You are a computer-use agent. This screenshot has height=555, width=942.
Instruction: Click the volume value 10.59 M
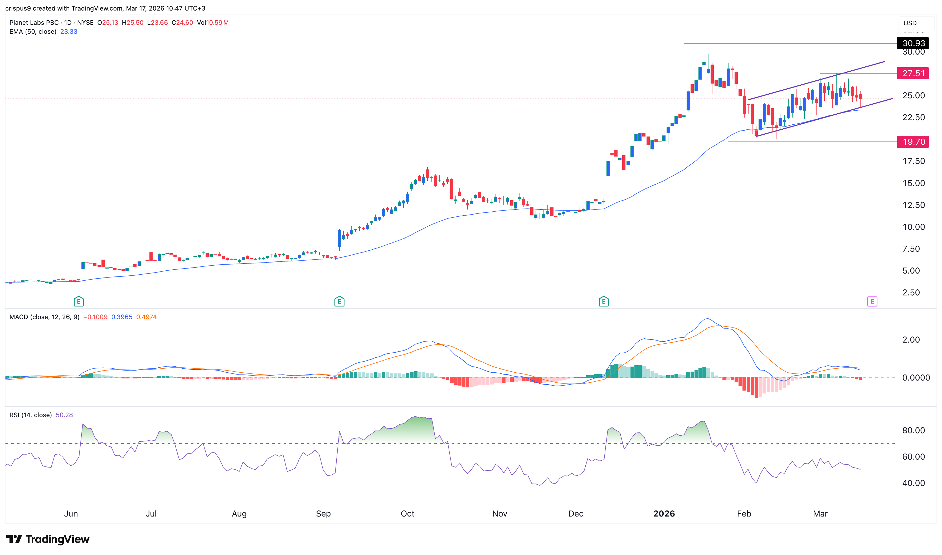217,23
